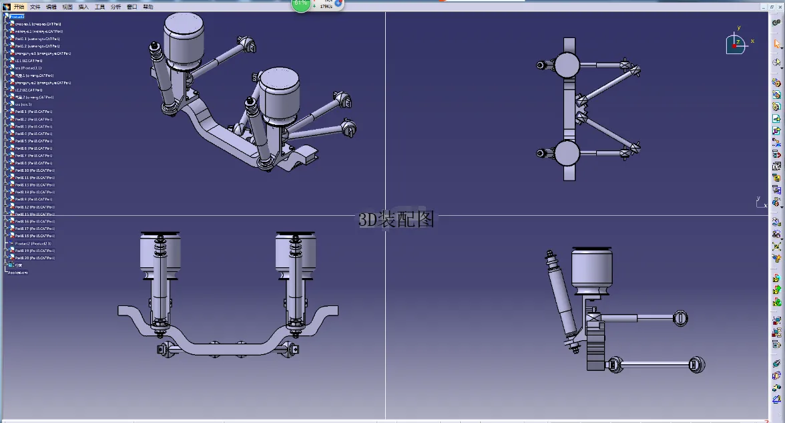785x423 pixels.
Task: Click the Fast Multi-Instantiation icon
Action: click(x=776, y=202)
